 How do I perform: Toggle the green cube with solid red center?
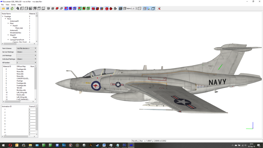(x=84, y=8)
